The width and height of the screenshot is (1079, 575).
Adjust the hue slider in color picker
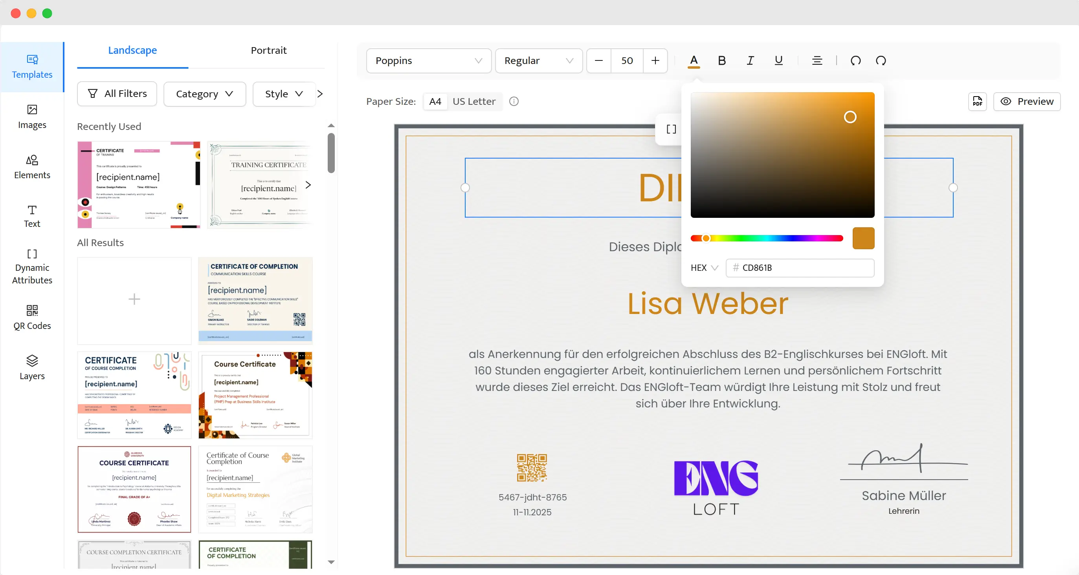767,238
